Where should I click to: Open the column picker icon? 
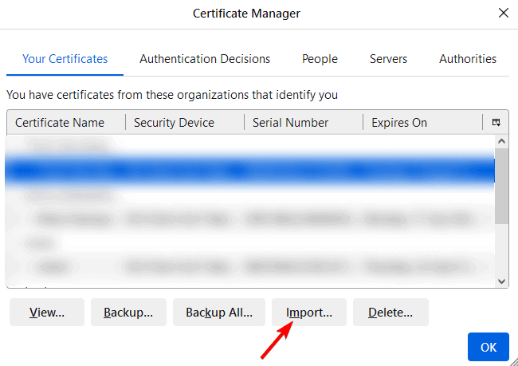(496, 122)
